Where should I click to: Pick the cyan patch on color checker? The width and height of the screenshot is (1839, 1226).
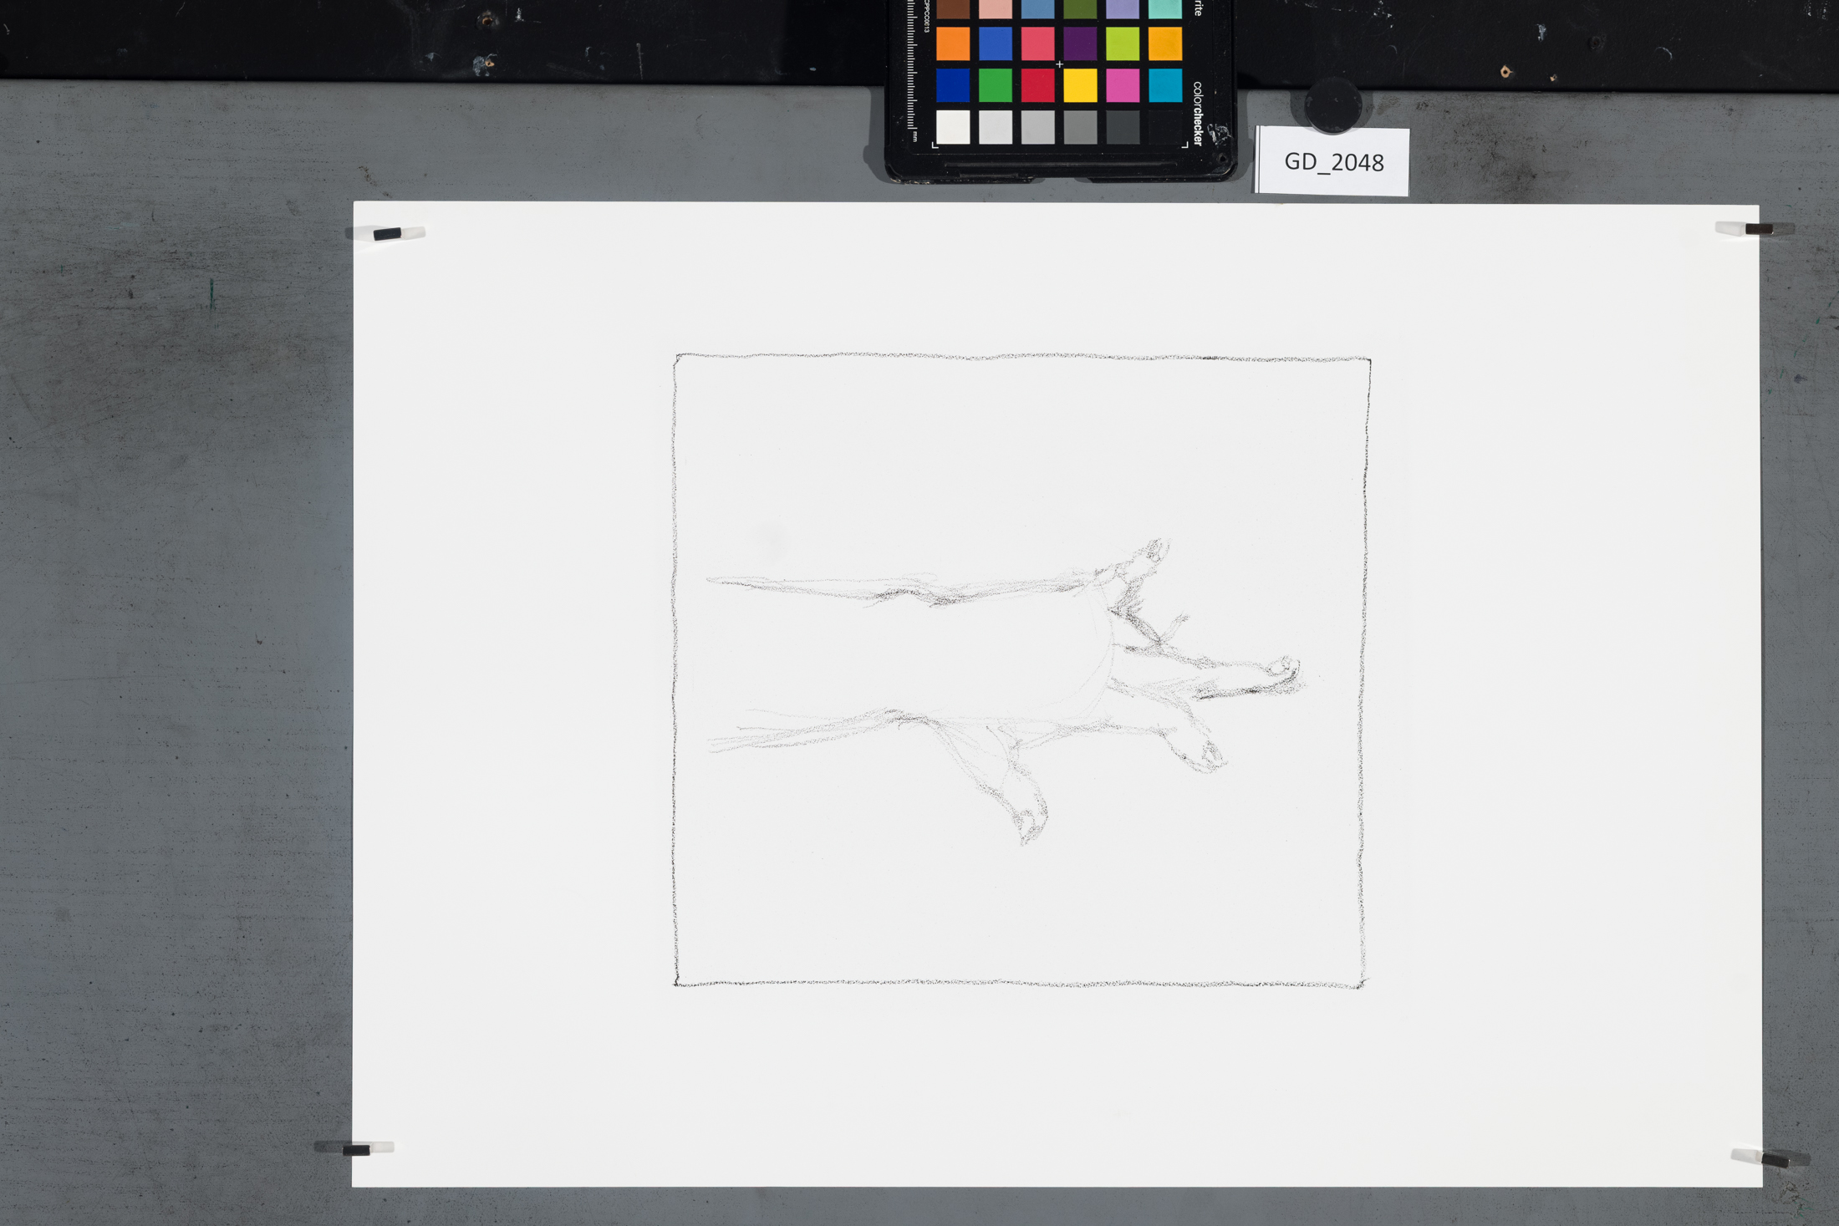1164,85
